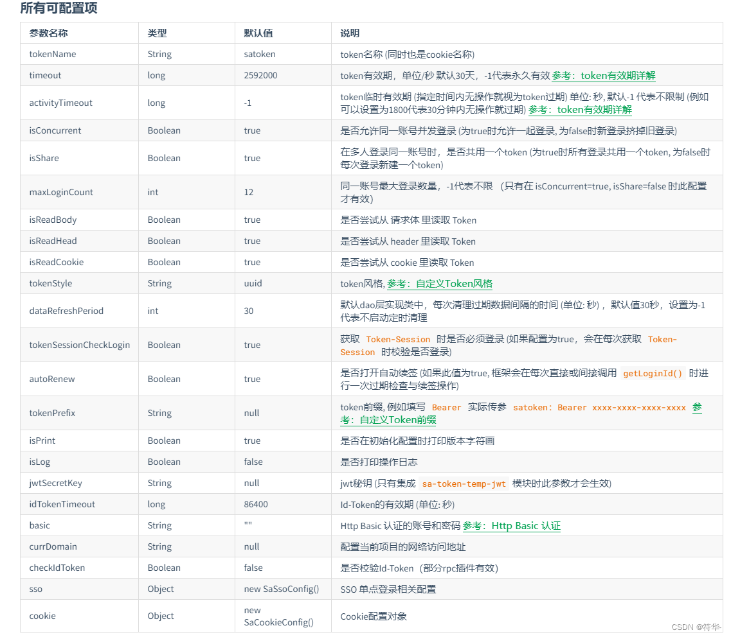Select the currDomain parameter cell

point(79,546)
